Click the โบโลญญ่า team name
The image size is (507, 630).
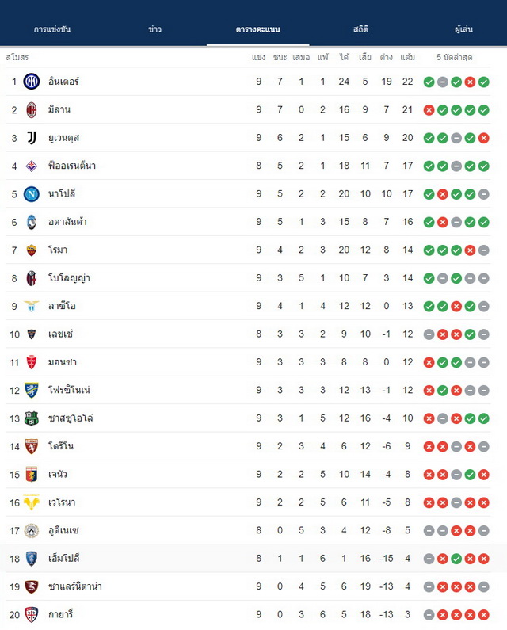coord(69,278)
